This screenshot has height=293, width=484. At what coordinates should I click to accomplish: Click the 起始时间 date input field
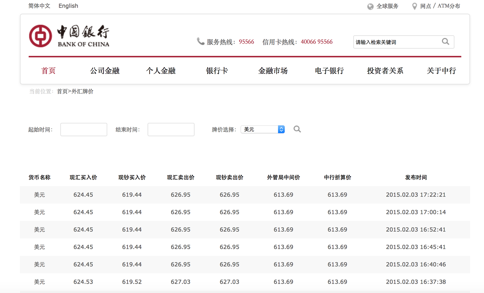pyautogui.click(x=83, y=129)
